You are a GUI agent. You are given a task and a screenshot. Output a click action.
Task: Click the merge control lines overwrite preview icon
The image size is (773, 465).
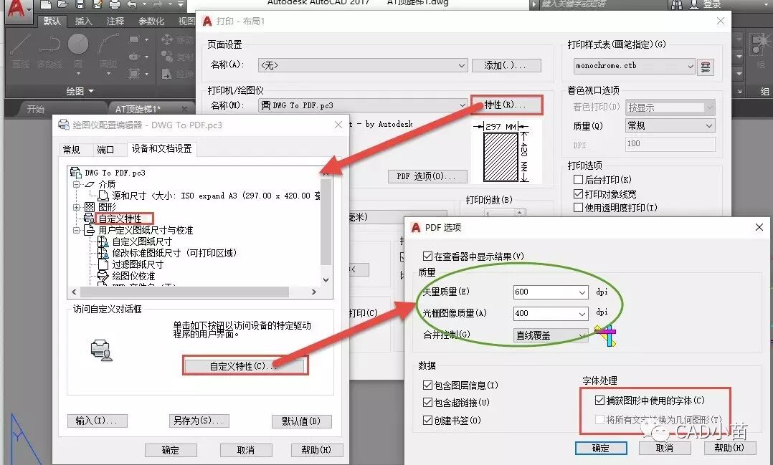pos(605,335)
